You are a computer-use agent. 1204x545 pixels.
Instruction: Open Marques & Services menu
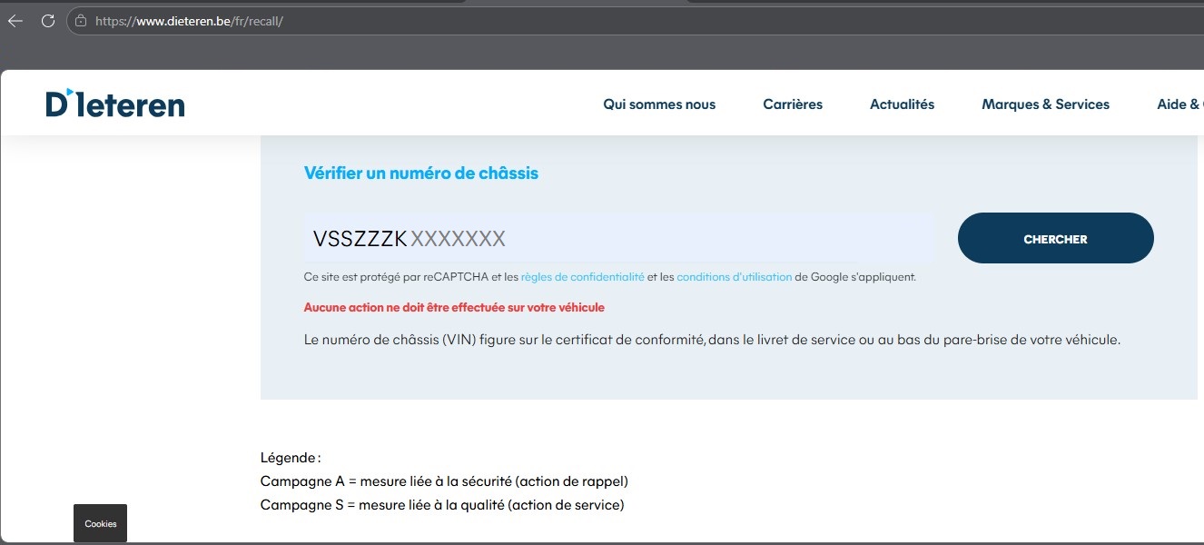tap(1045, 104)
